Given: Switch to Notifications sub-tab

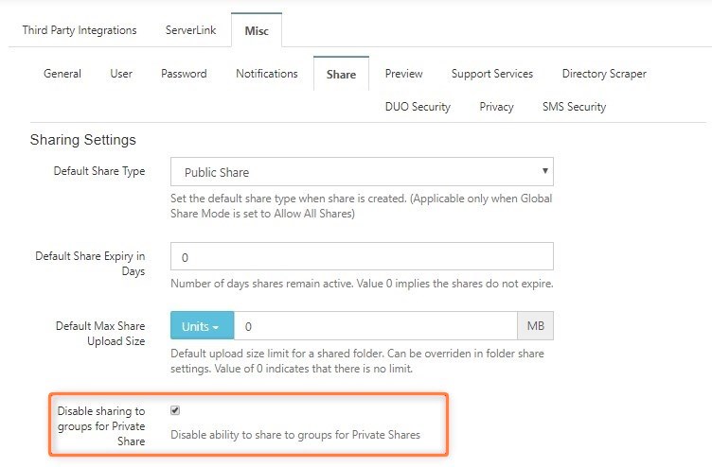Looking at the screenshot, I should pyautogui.click(x=267, y=74).
